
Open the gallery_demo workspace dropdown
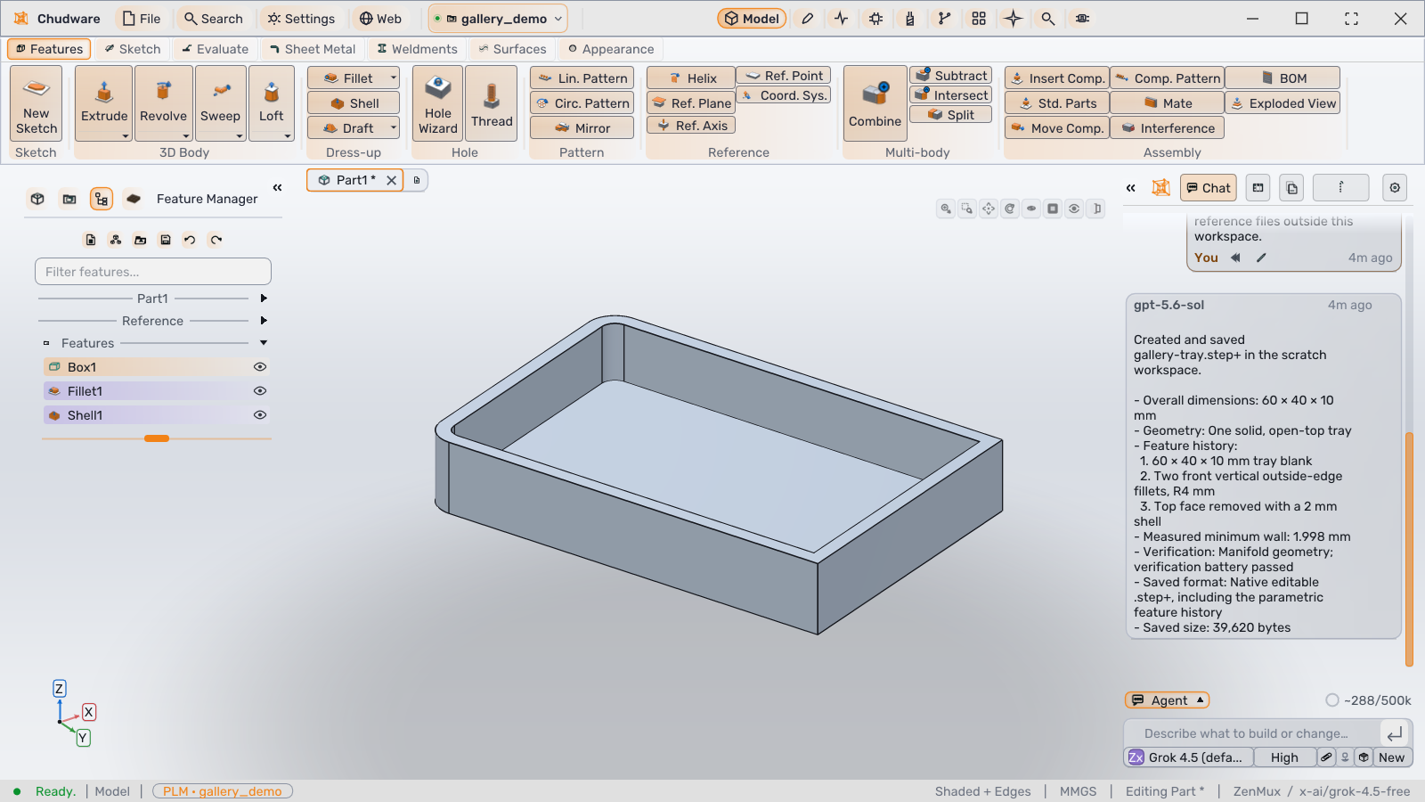pyautogui.click(x=498, y=19)
